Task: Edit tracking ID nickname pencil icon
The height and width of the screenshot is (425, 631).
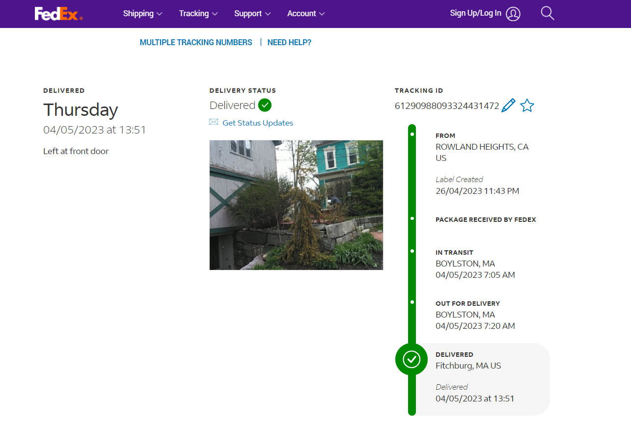Action: click(x=508, y=106)
